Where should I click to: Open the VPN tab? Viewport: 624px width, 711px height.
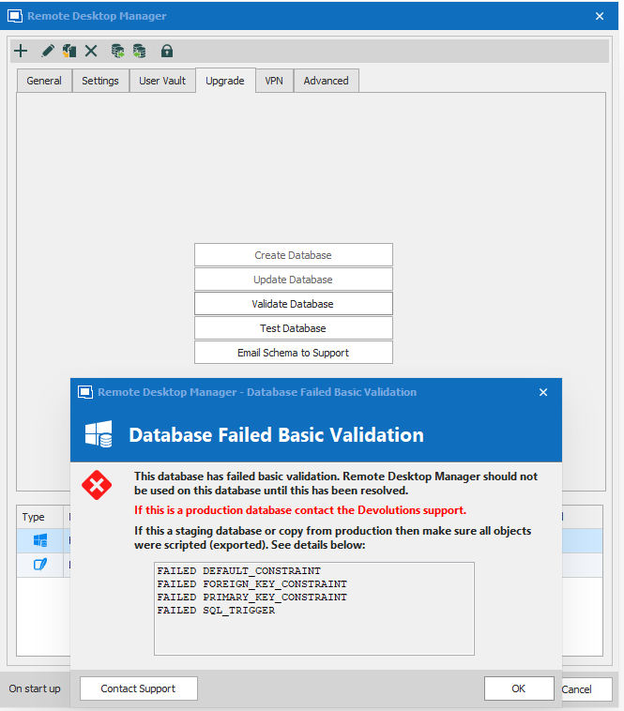274,81
